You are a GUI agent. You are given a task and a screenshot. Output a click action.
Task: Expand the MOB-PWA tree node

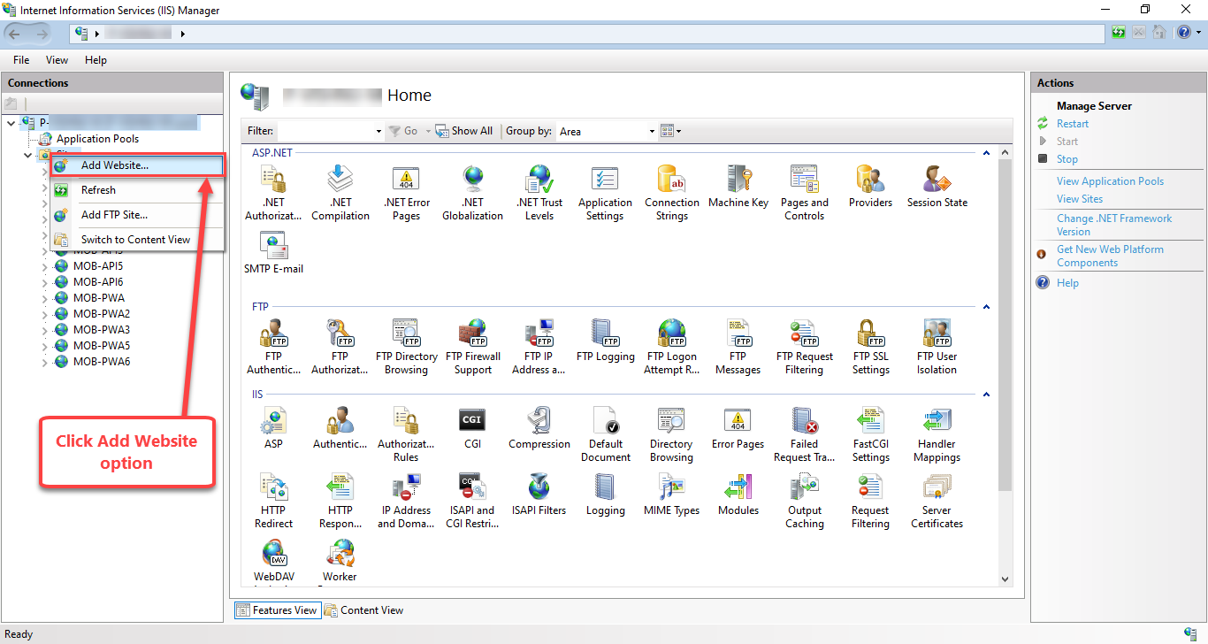pyautogui.click(x=44, y=297)
